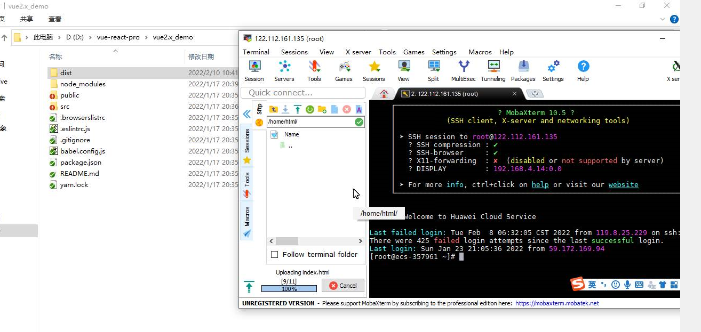Open the Help menu in MobaXterm
The height and width of the screenshot is (332, 701).
tap(506, 52)
